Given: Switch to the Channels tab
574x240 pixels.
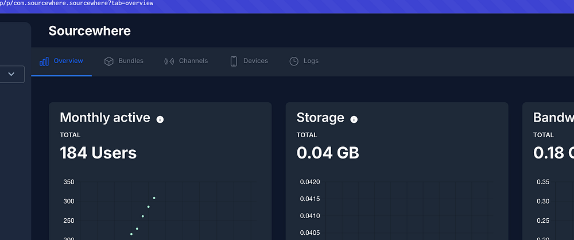Looking at the screenshot, I should point(186,61).
